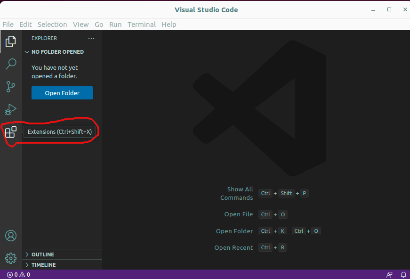Open the Explorer views and more actions menu
Image resolution: width=410 pixels, height=279 pixels.
(91, 38)
